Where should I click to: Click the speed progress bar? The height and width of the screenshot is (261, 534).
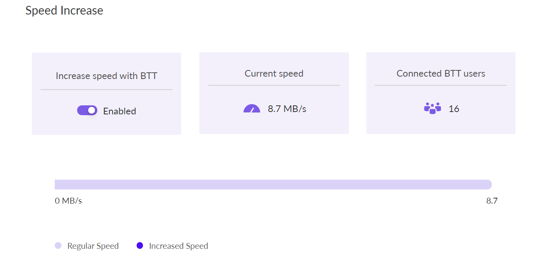click(x=273, y=184)
